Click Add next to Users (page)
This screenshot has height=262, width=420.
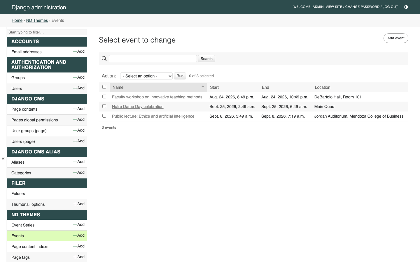pos(79,141)
